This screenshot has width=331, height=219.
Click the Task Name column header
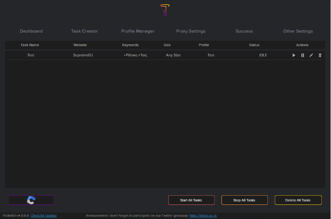pos(30,45)
